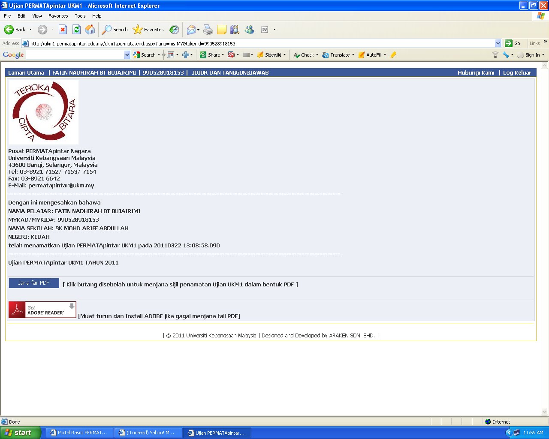Open the Favorites star panel

coord(148,30)
